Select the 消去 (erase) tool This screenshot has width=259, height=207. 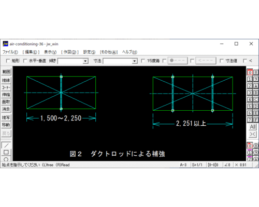tap(6, 109)
